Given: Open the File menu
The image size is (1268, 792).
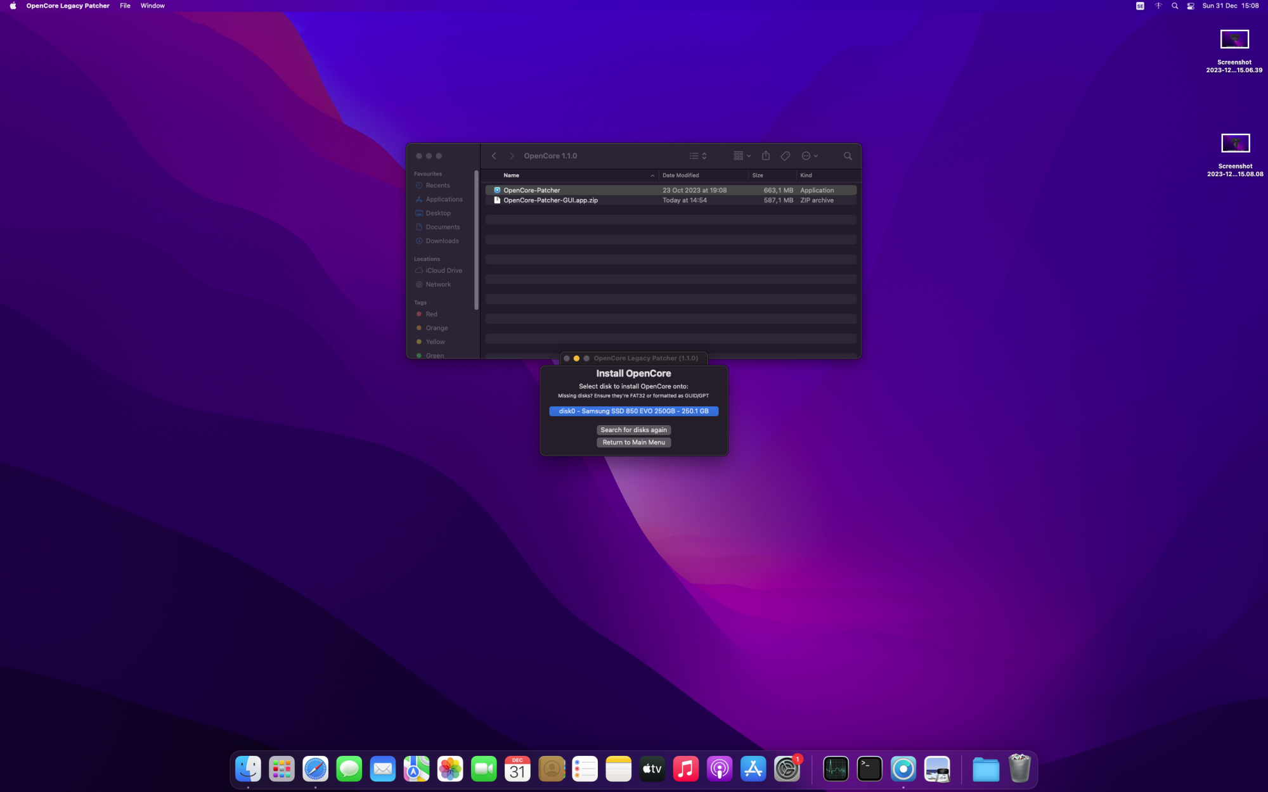Looking at the screenshot, I should tap(125, 6).
